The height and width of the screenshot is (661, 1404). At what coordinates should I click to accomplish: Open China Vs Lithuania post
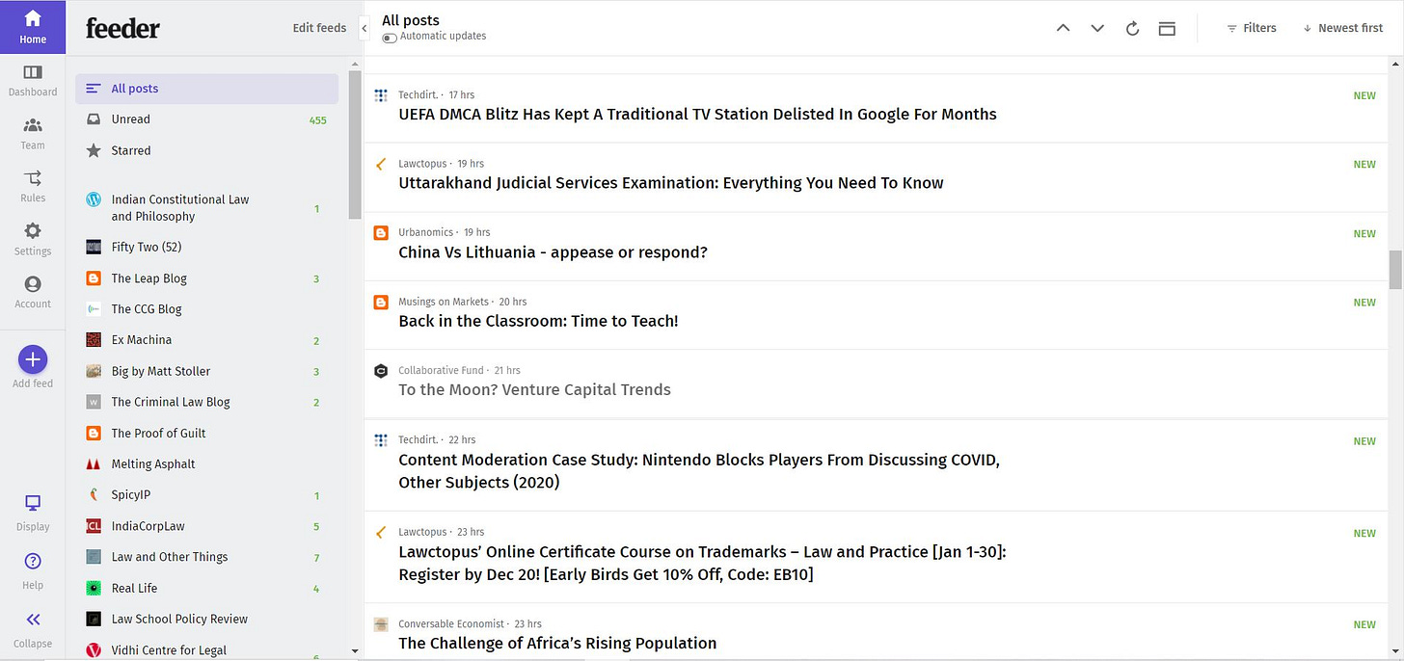(553, 252)
